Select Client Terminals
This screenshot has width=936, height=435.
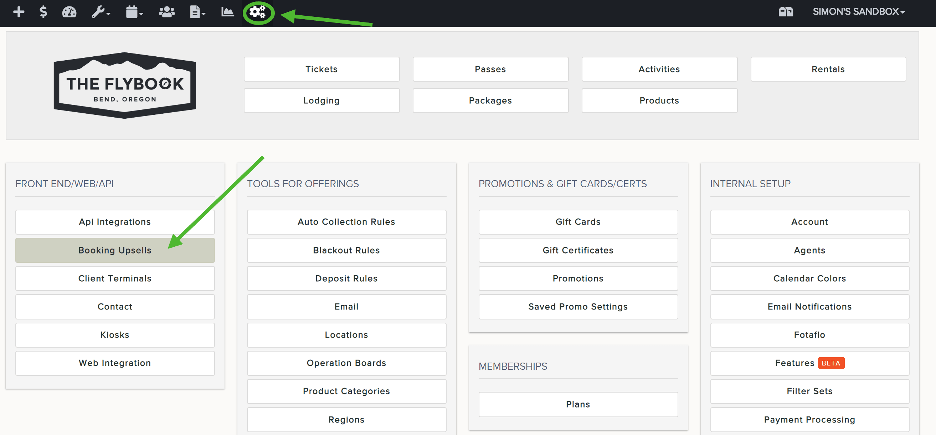coord(115,278)
